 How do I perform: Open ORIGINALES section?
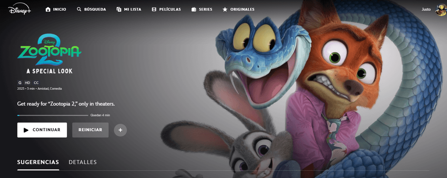(x=238, y=9)
